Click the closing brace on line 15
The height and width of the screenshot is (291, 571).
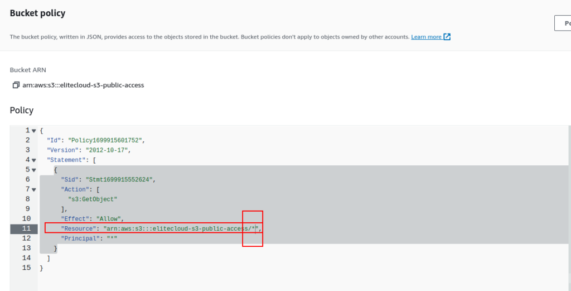click(41, 268)
